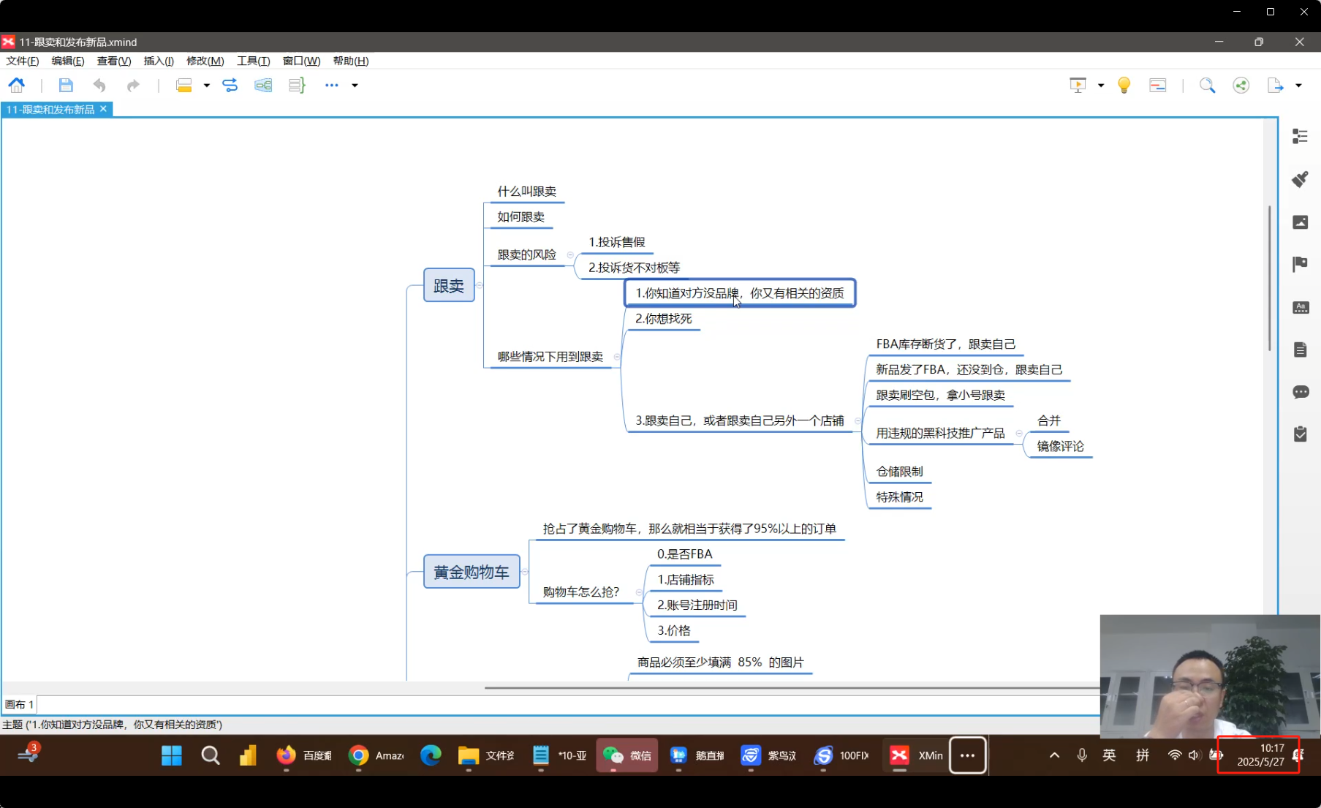Click the lightbulb idea icon

pos(1124,86)
